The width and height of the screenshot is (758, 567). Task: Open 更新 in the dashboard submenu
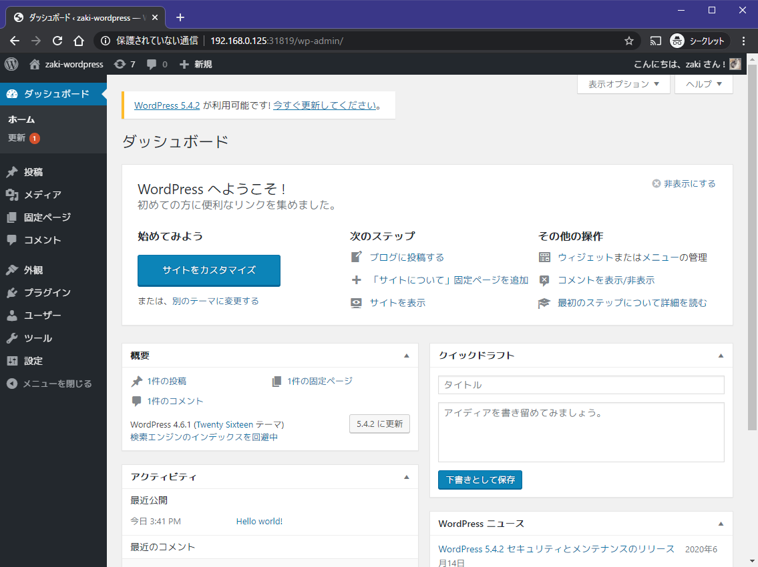click(17, 137)
